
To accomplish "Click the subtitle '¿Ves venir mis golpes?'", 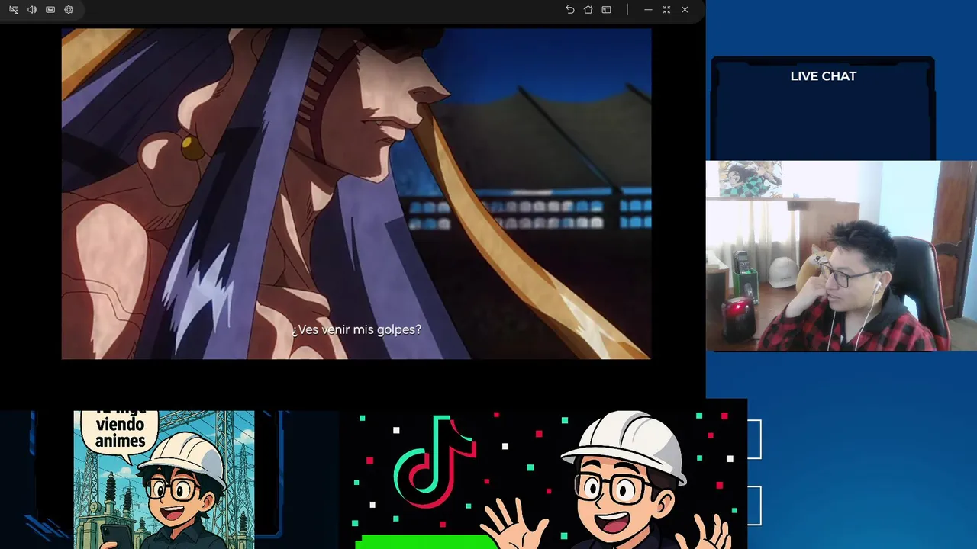I will click(x=356, y=329).
